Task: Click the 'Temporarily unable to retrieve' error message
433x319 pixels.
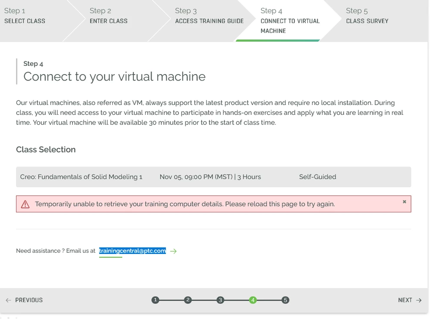Action: point(185,204)
